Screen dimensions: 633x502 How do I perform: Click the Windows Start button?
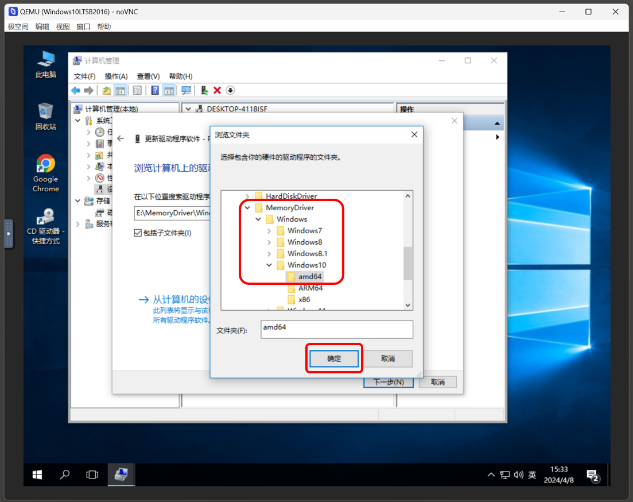36,474
